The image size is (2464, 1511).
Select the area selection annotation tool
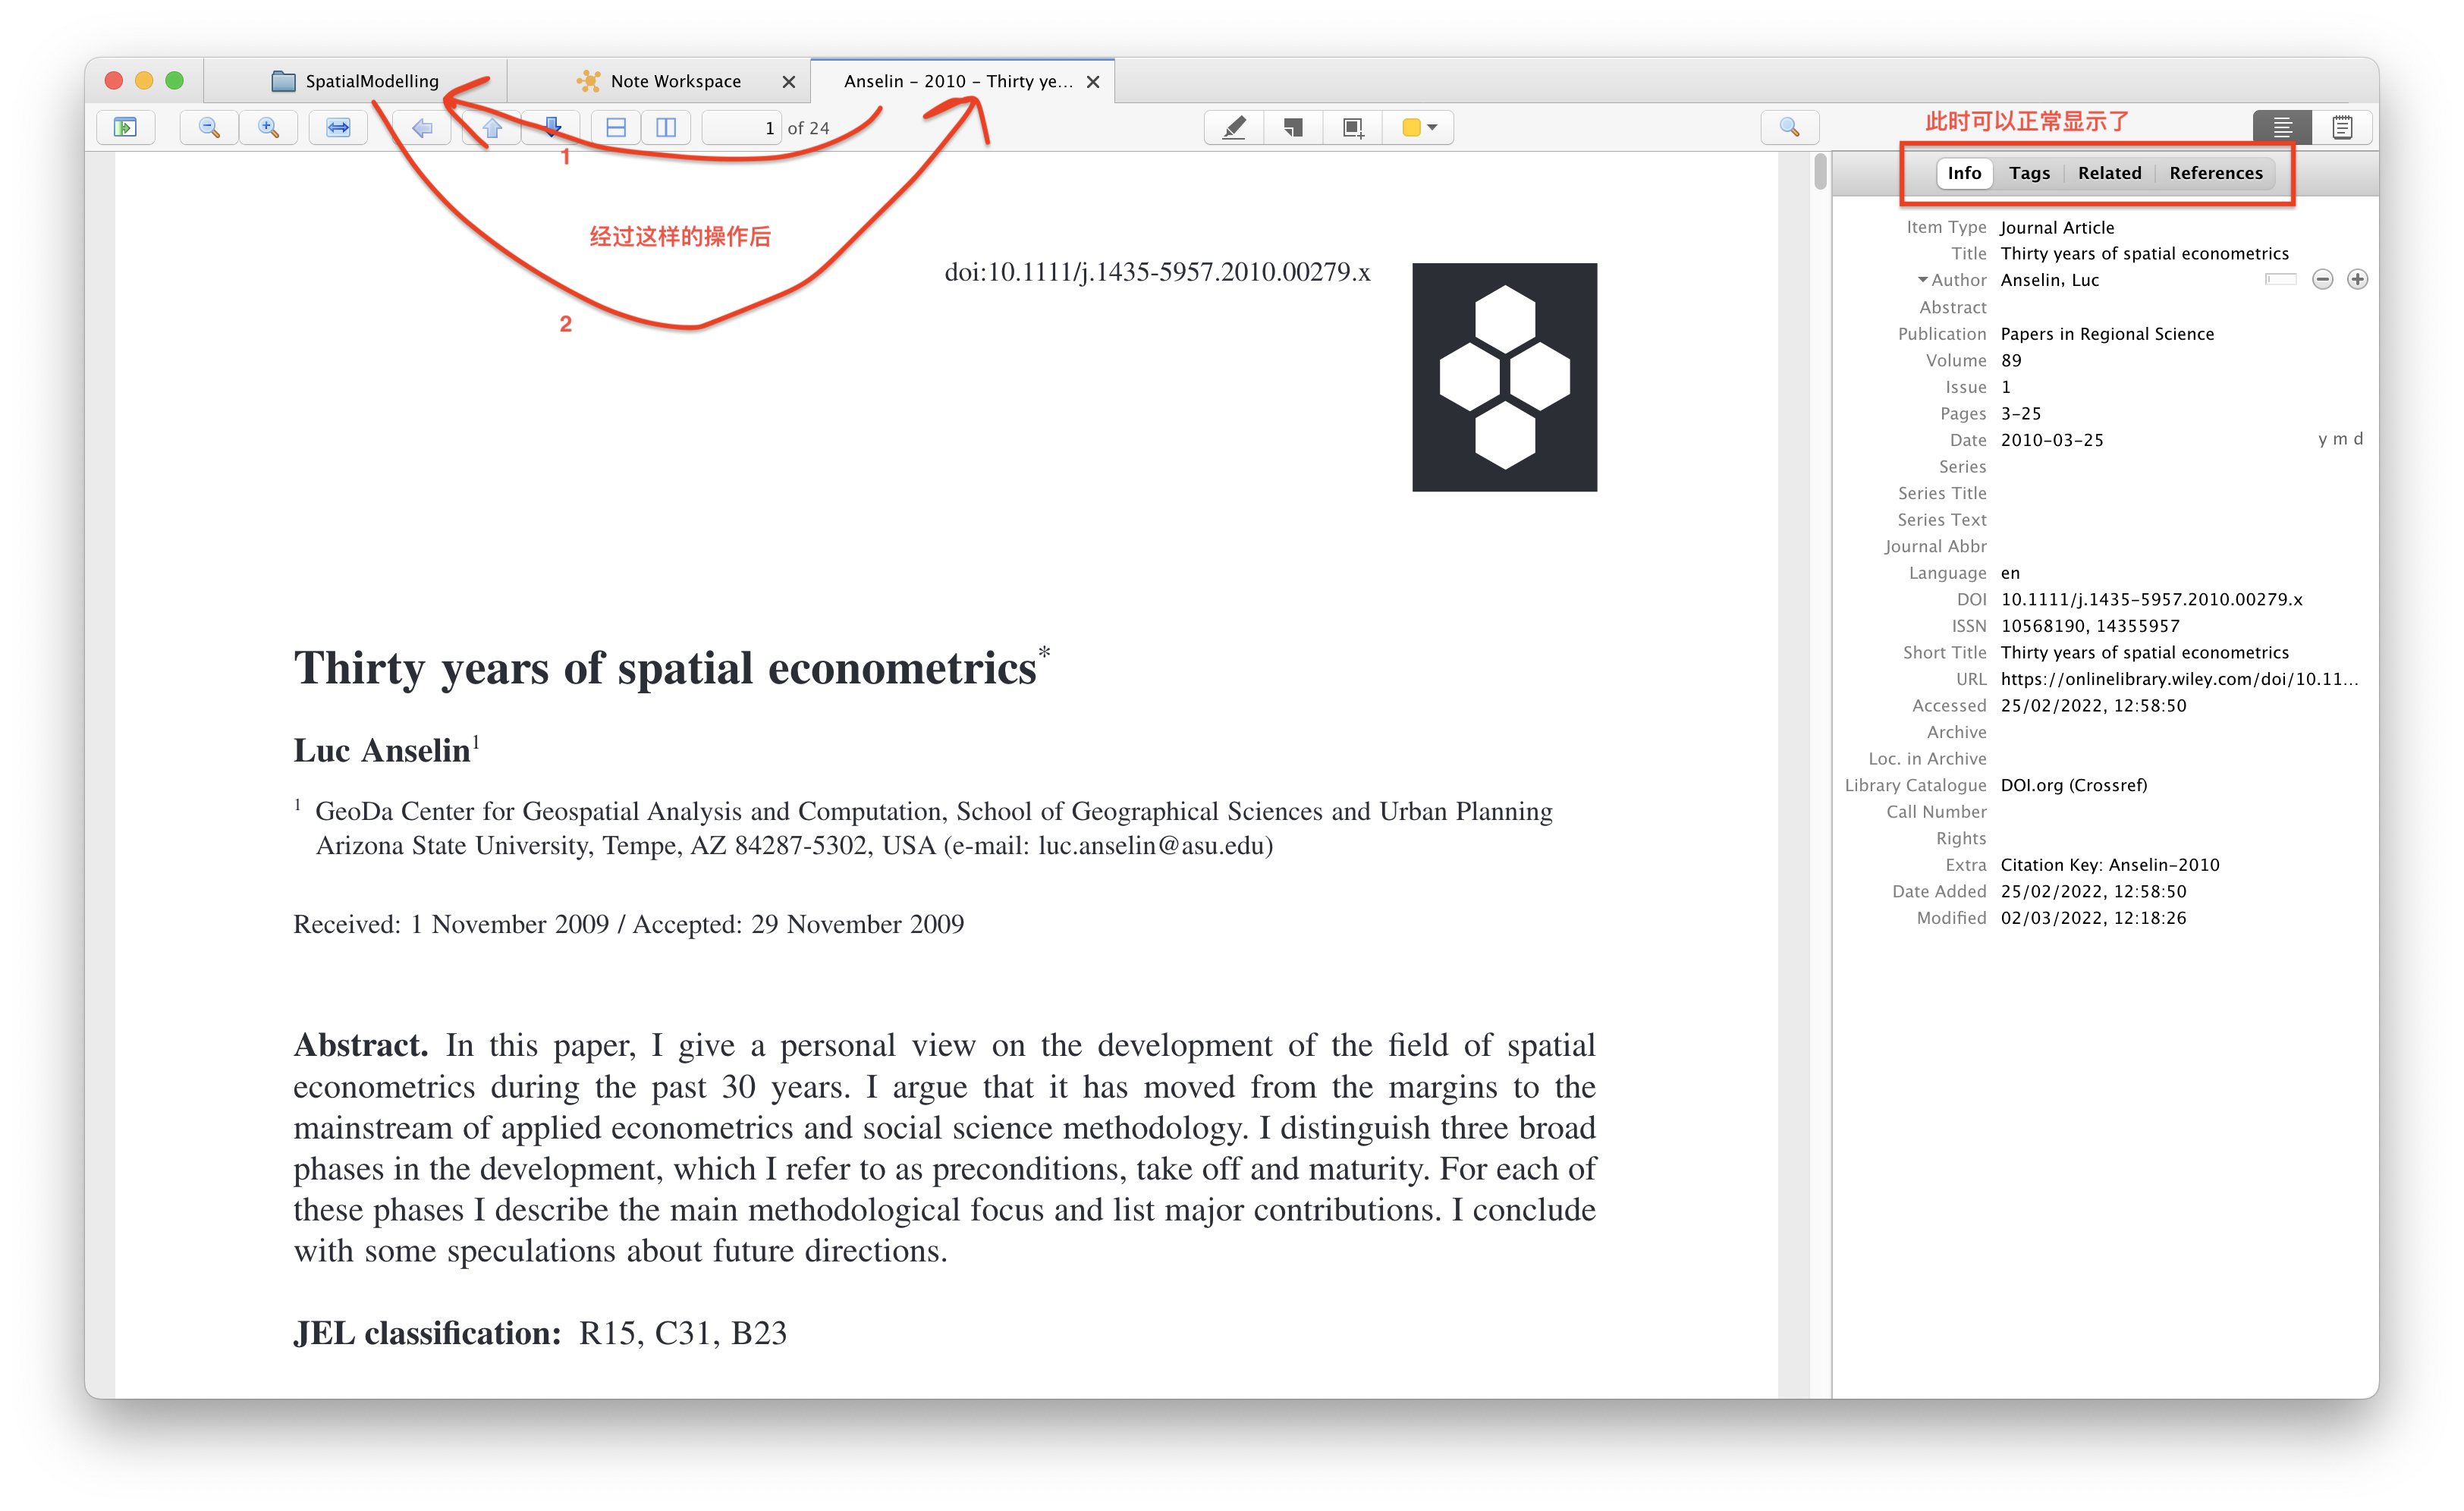pos(1353,127)
